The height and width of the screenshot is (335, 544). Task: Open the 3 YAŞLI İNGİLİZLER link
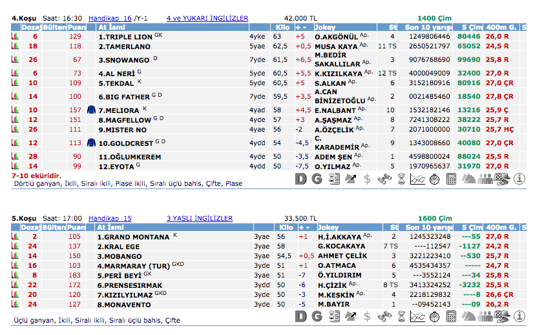[x=200, y=218]
